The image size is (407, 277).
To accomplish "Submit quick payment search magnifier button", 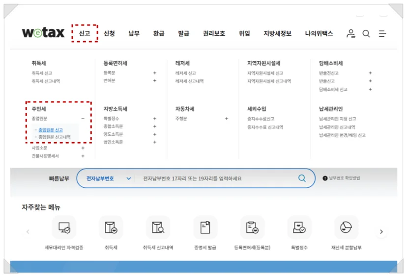I will coord(302,178).
